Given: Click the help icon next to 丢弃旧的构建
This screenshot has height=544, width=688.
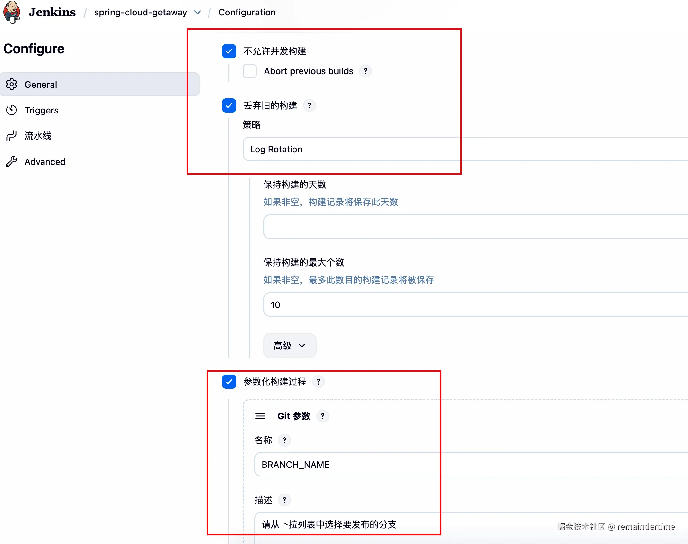Looking at the screenshot, I should point(309,105).
